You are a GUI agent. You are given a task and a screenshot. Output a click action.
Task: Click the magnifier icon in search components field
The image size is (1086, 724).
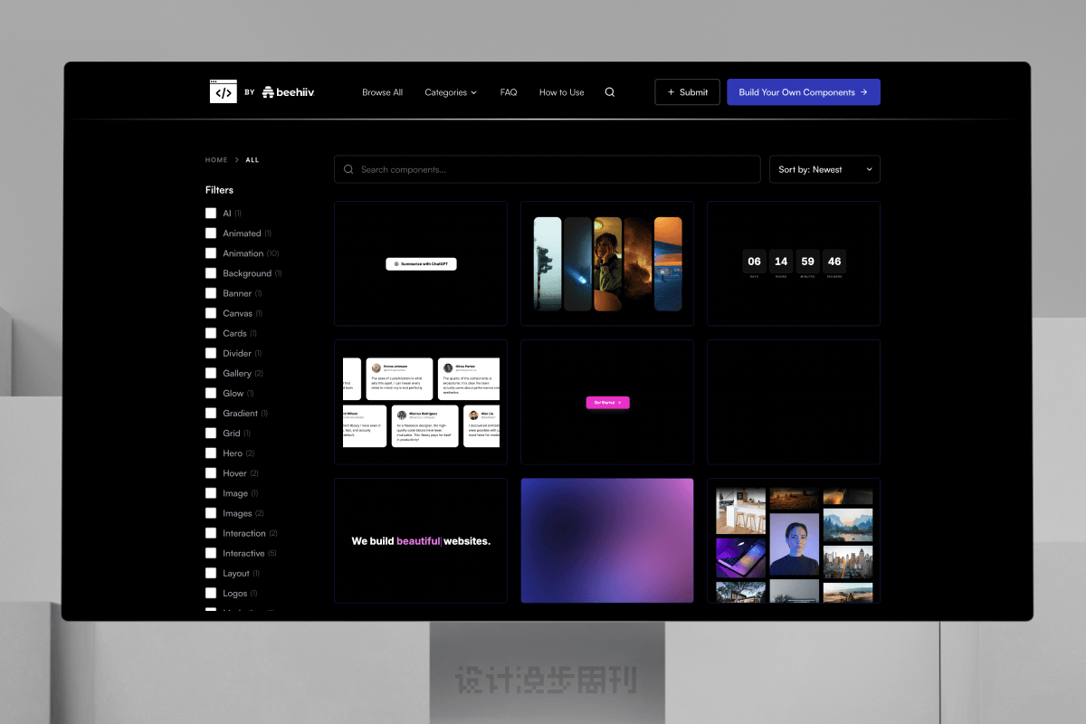[x=348, y=169]
